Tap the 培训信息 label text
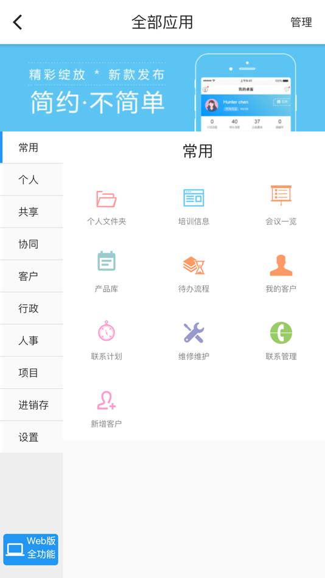The width and height of the screenshot is (325, 578). tap(194, 221)
